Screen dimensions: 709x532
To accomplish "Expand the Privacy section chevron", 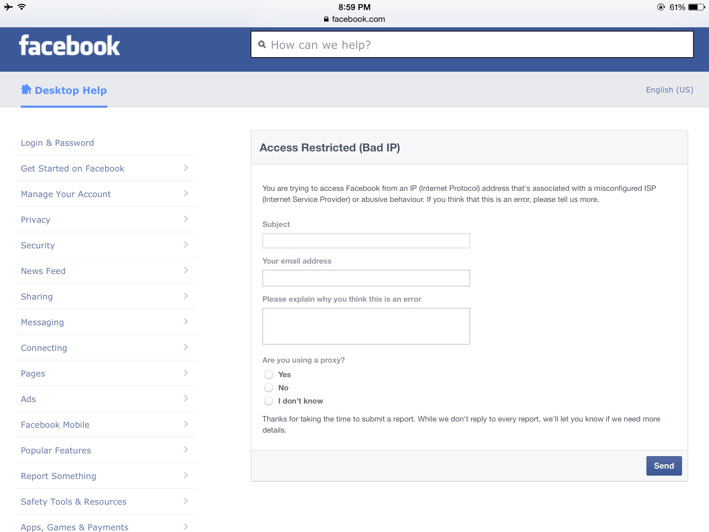I will pos(186,219).
